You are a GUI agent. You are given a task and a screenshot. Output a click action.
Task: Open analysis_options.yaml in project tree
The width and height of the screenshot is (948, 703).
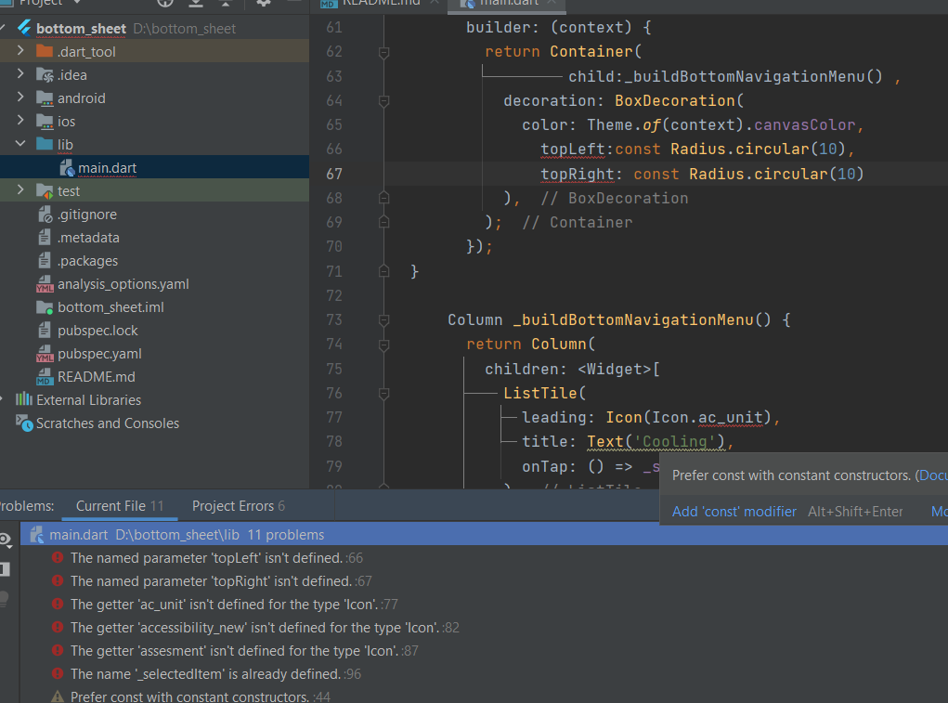pos(123,284)
